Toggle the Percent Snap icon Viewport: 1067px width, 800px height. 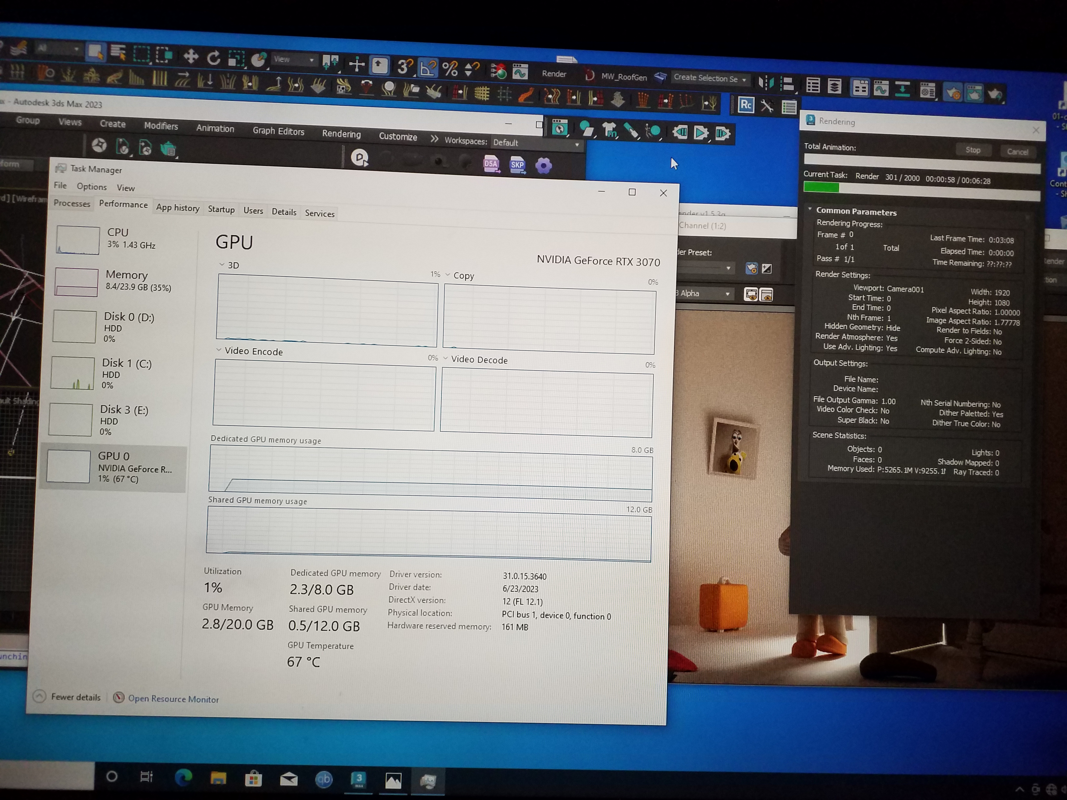[450, 69]
